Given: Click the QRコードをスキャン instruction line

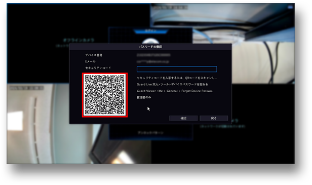Looking at the screenshot, I should click(177, 78).
